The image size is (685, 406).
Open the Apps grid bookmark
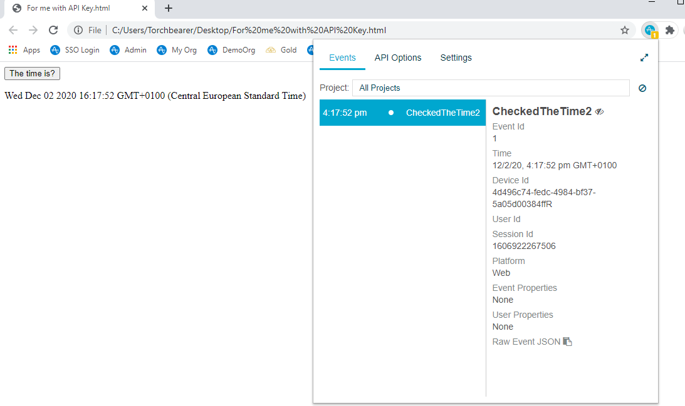pyautogui.click(x=24, y=50)
